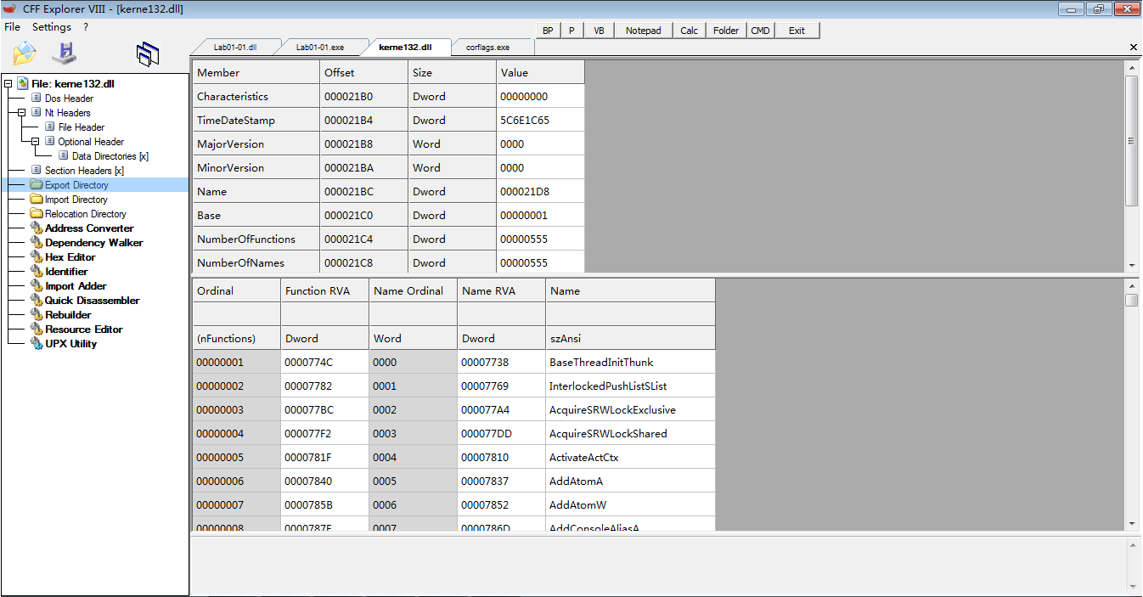Open the Hex Editor tool
The width and height of the screenshot is (1143, 597).
[x=70, y=257]
